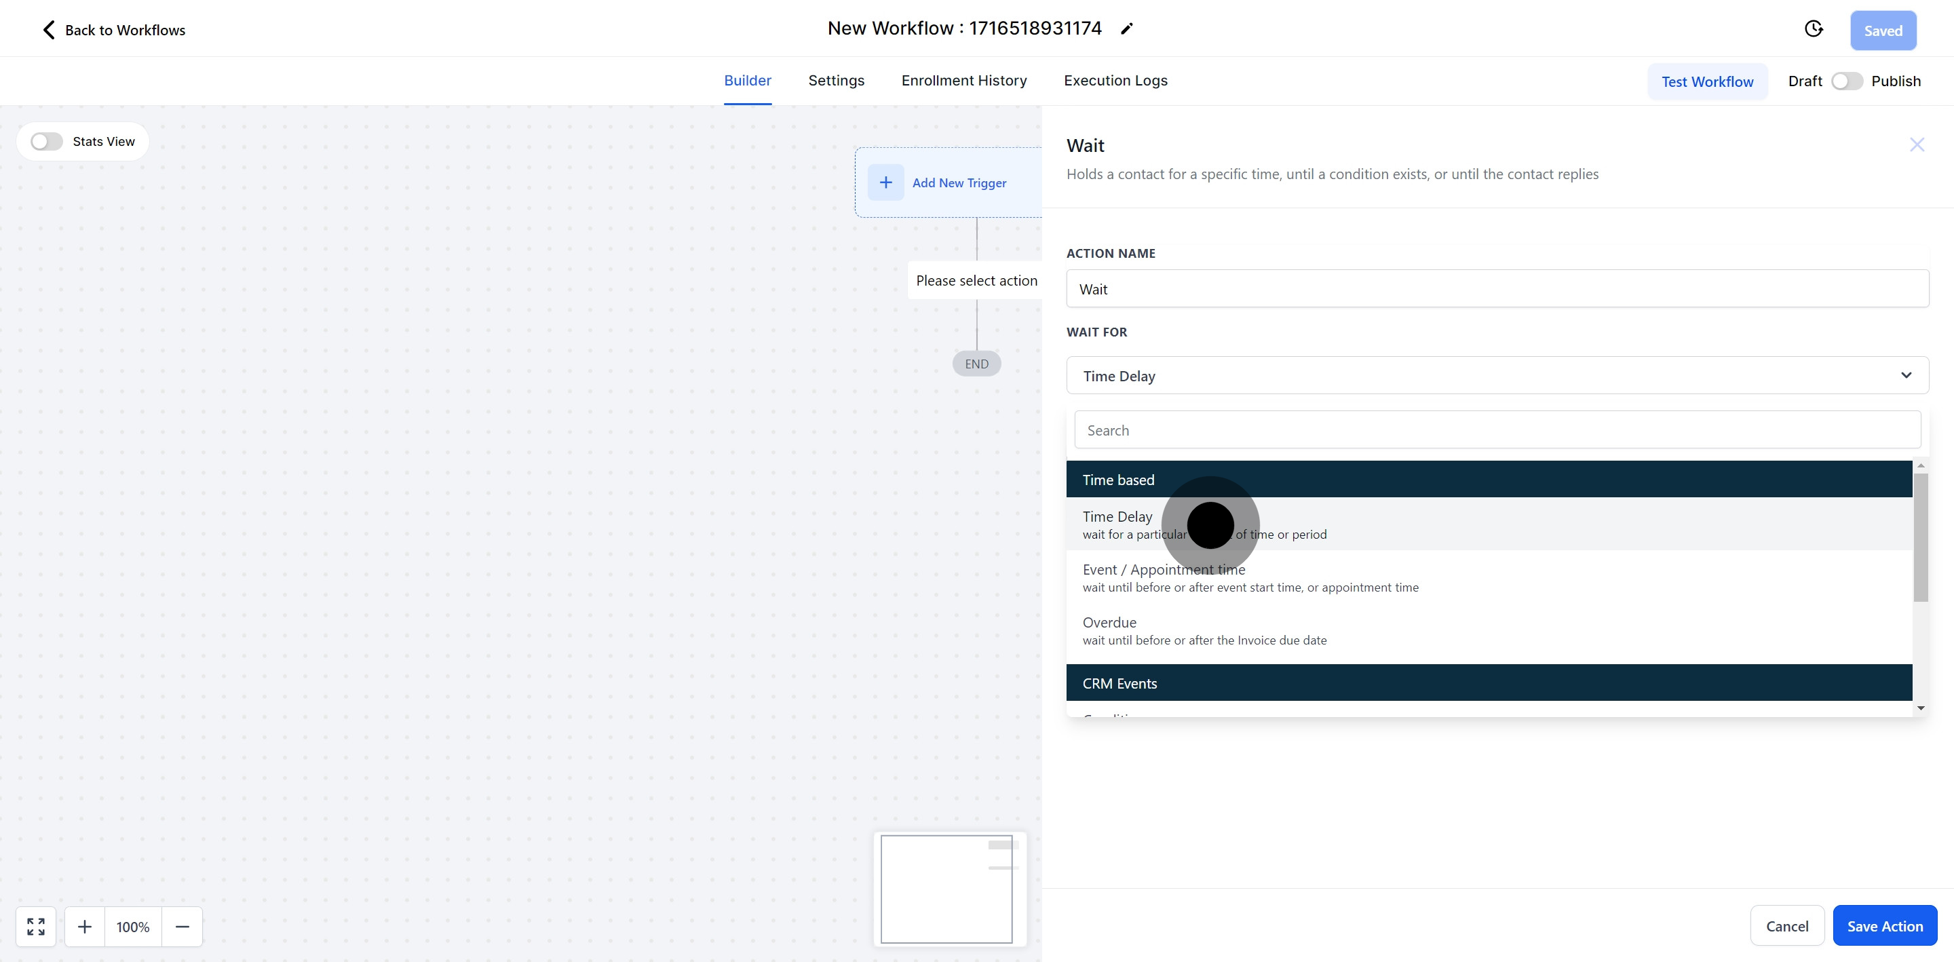Close the Wait panel with X icon

[1916, 145]
